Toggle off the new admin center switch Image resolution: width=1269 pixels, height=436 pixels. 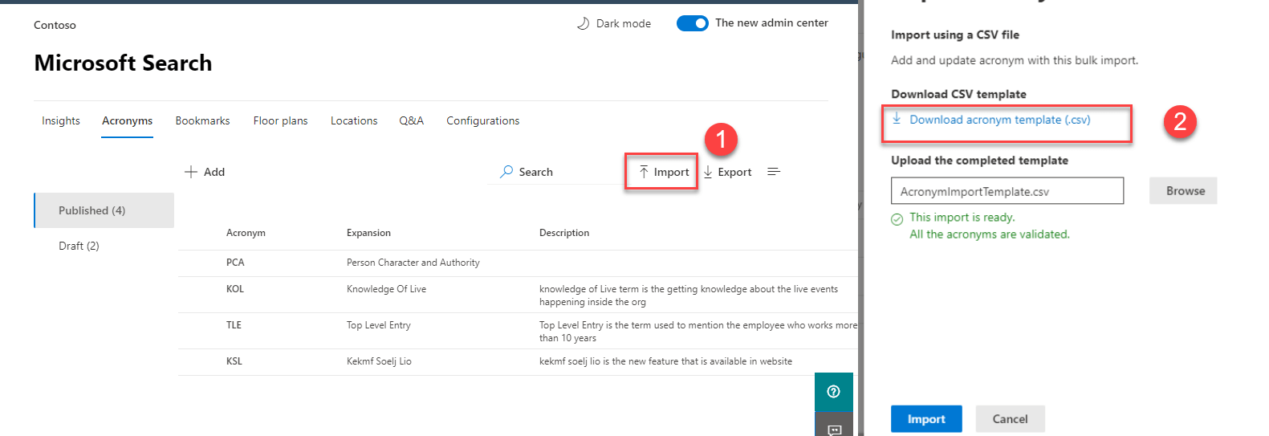pyautogui.click(x=692, y=23)
